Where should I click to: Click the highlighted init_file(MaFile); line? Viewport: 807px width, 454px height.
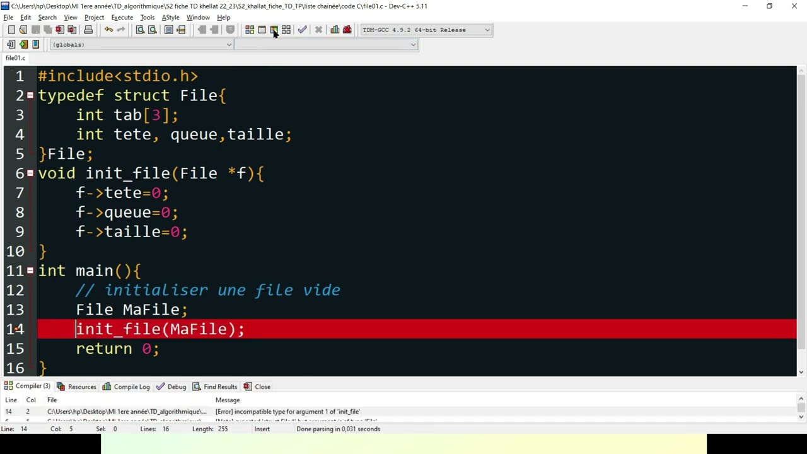416,329
